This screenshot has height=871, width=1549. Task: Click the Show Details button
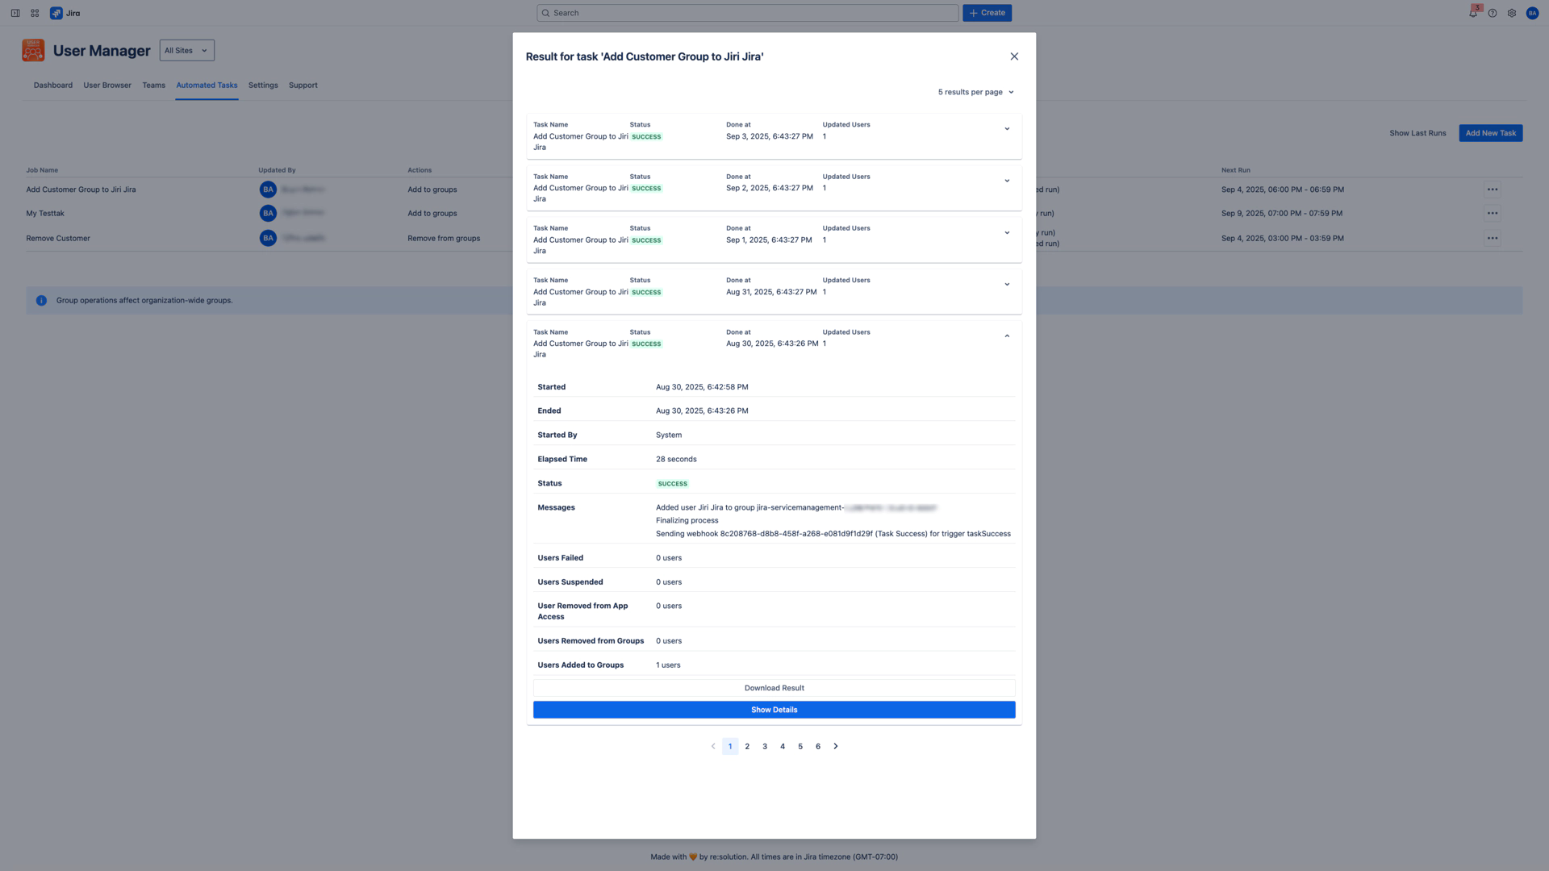[774, 710]
